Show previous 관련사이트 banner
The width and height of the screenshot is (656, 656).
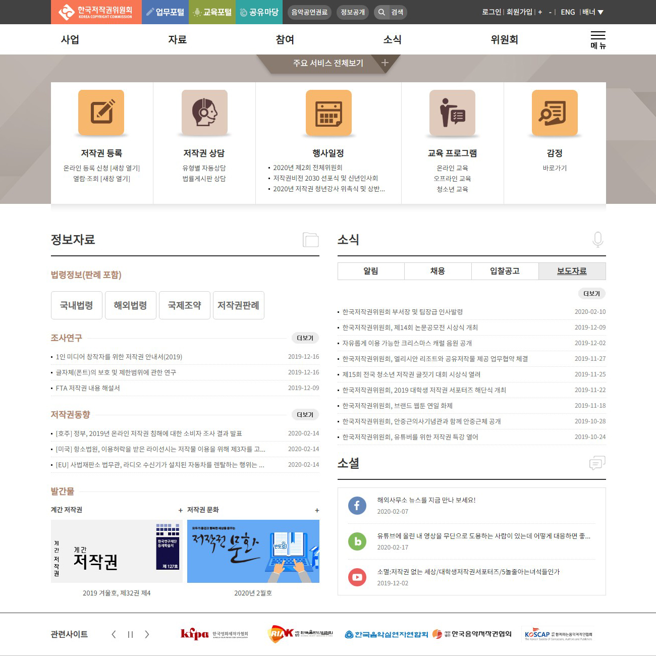114,634
